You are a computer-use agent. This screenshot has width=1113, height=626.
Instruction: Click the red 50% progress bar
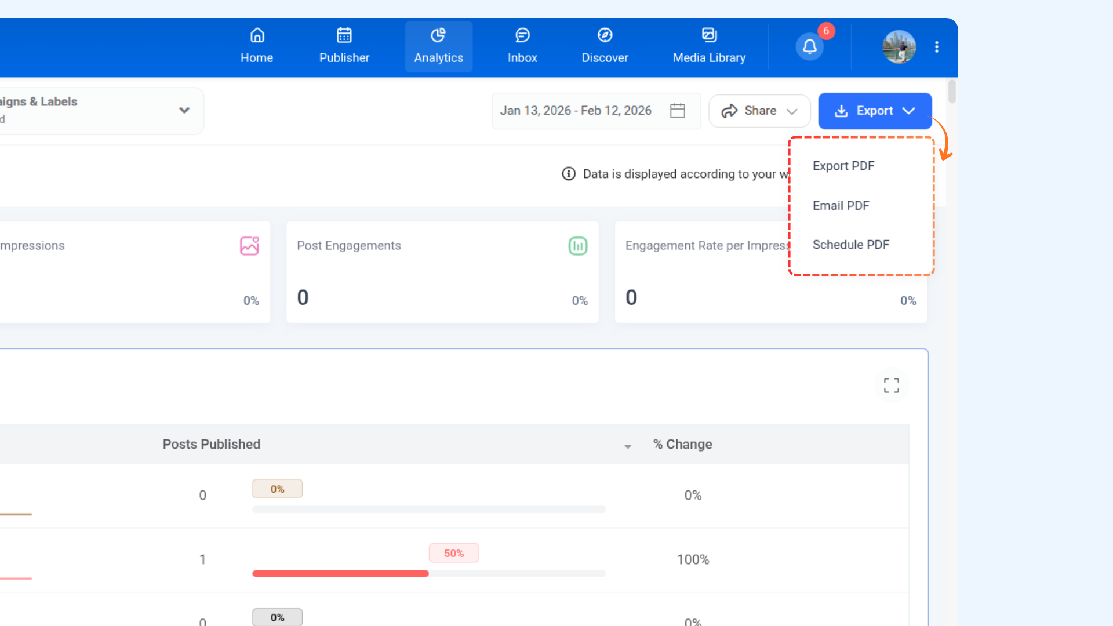(340, 573)
